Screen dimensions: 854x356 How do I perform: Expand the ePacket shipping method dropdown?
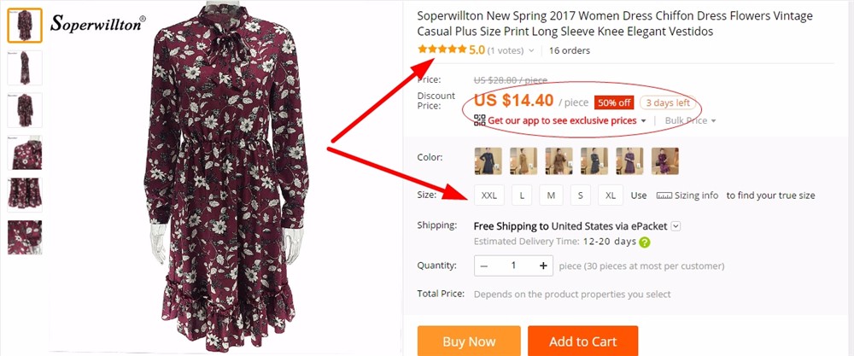(676, 226)
